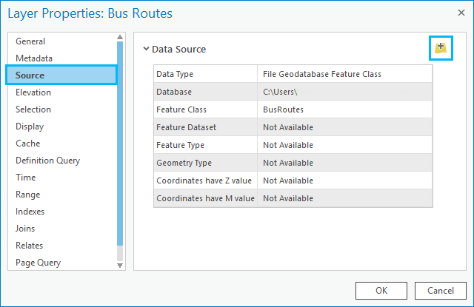Switch to the Time tab
The height and width of the screenshot is (307, 474).
click(x=26, y=178)
